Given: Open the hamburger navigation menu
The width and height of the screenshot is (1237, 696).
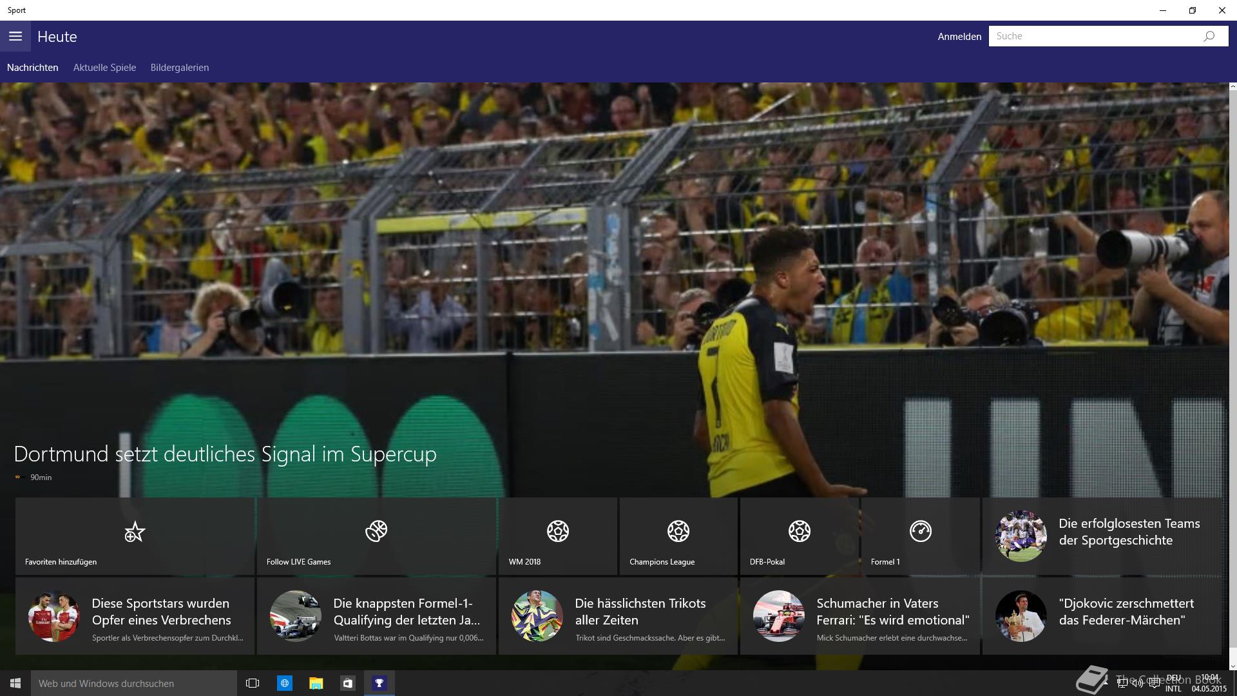Looking at the screenshot, I should coord(15,37).
